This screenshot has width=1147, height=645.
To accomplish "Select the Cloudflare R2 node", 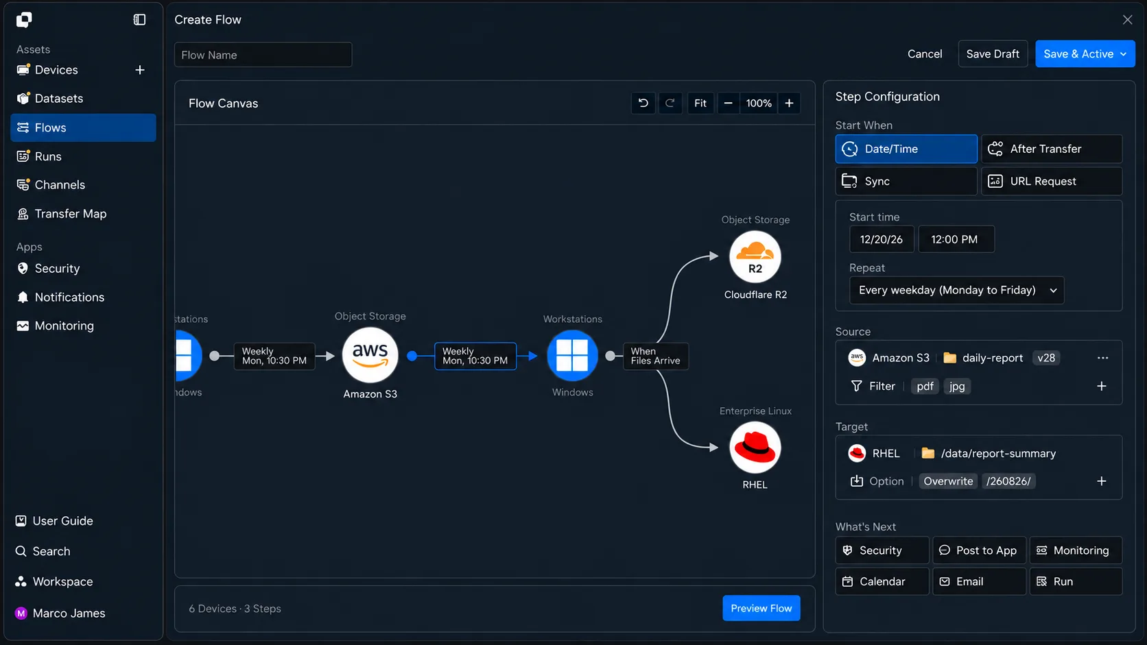I will tap(755, 257).
